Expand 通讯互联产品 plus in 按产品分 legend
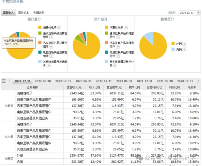The image size is (202, 166). [118, 37]
